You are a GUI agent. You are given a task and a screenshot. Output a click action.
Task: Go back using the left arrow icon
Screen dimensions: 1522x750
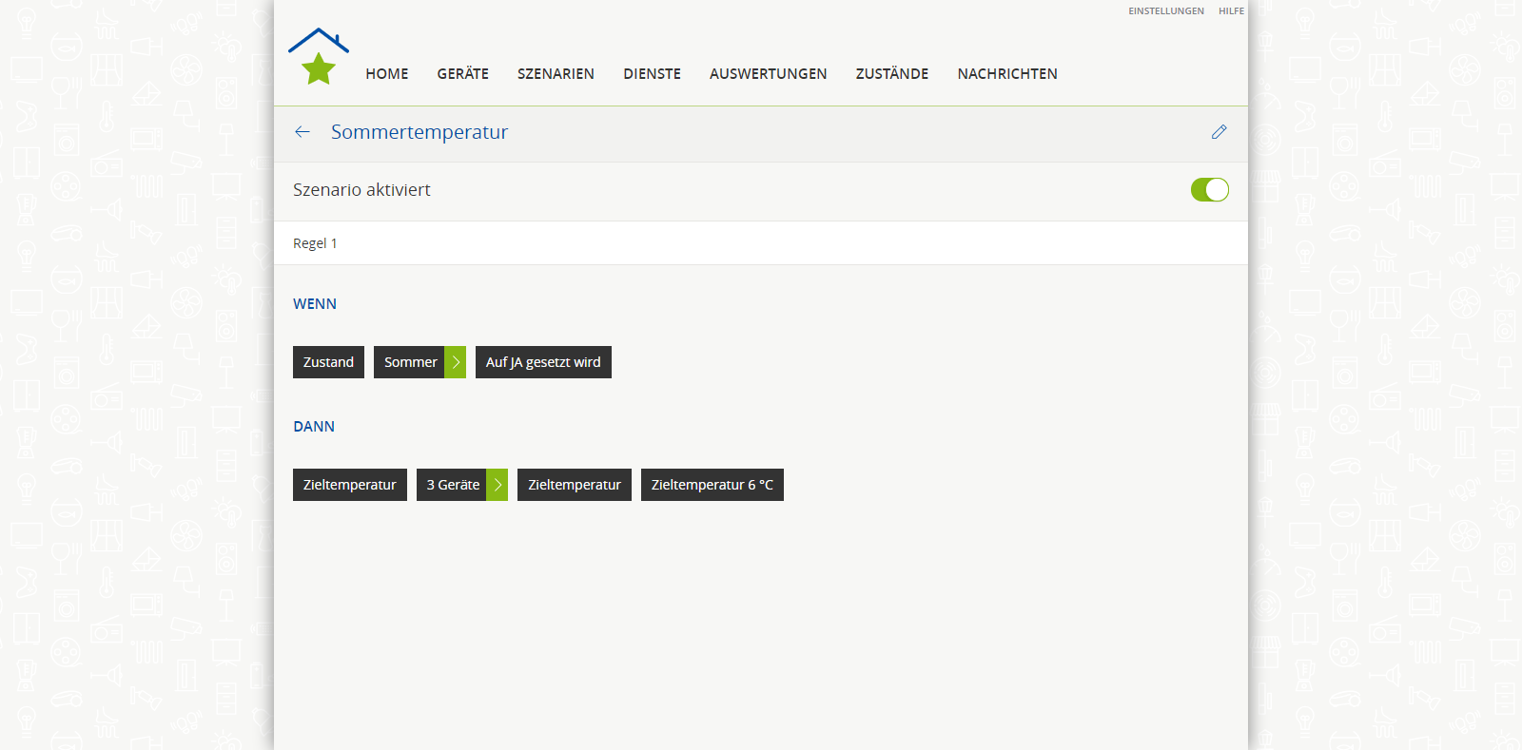302,132
